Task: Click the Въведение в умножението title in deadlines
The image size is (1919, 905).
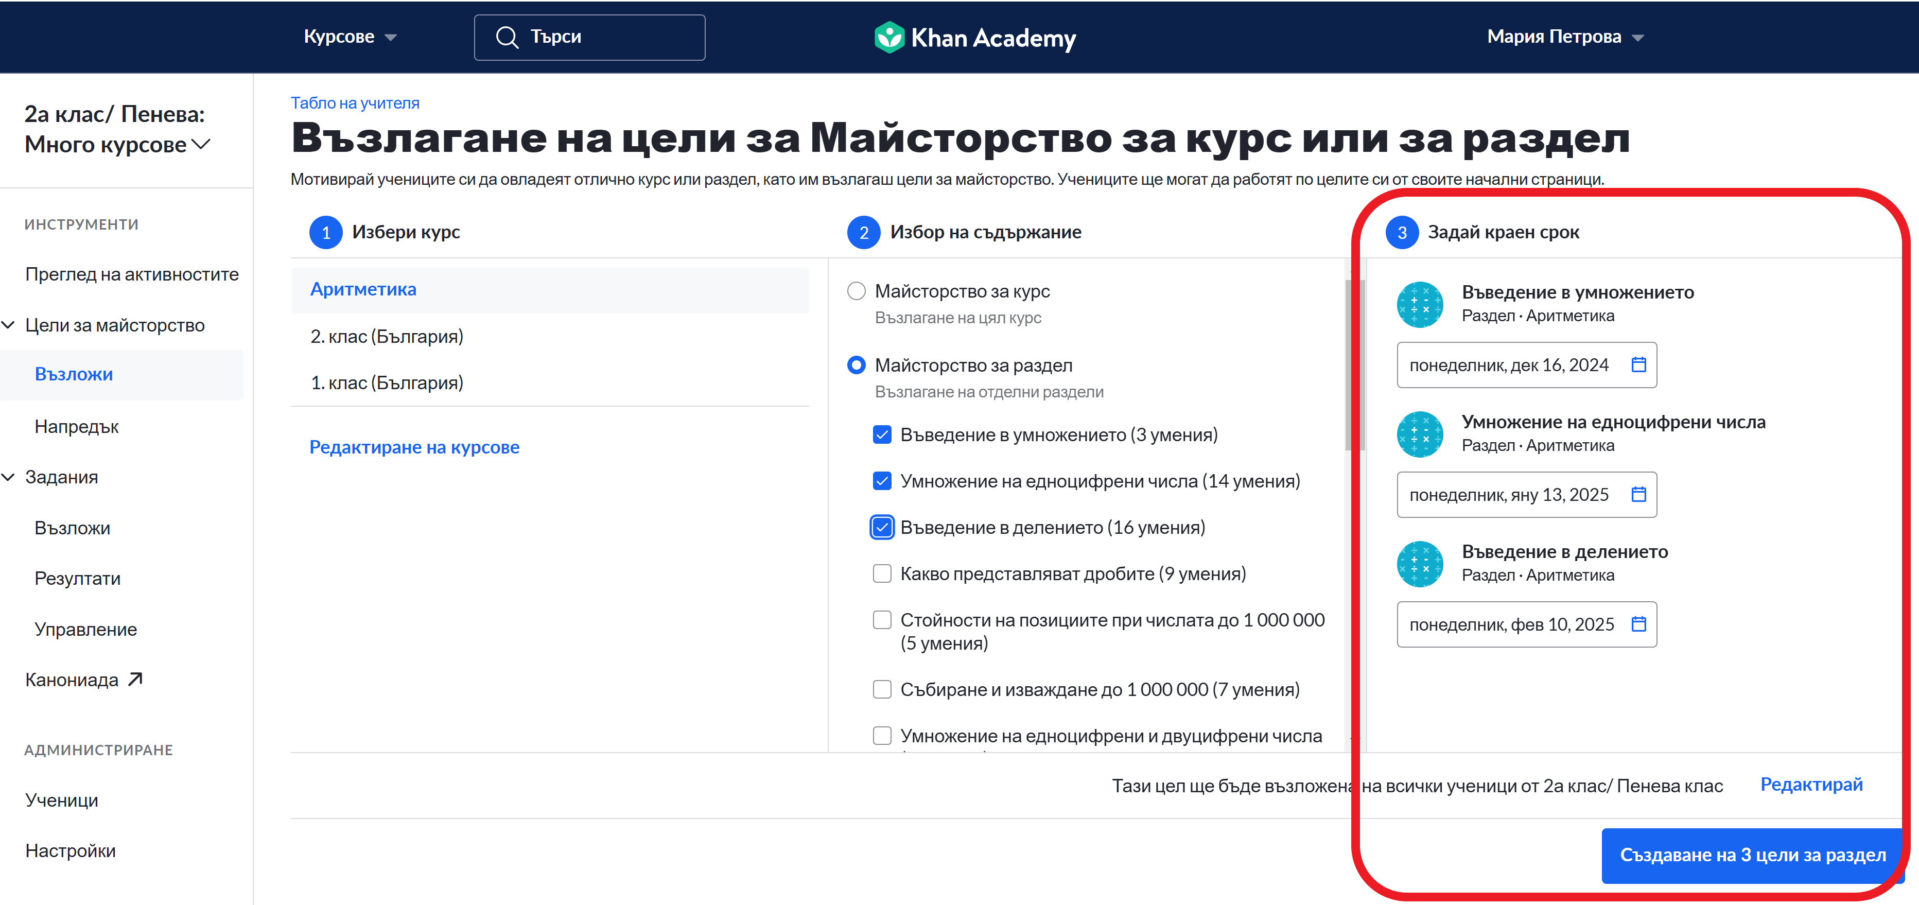Action: (x=1577, y=292)
